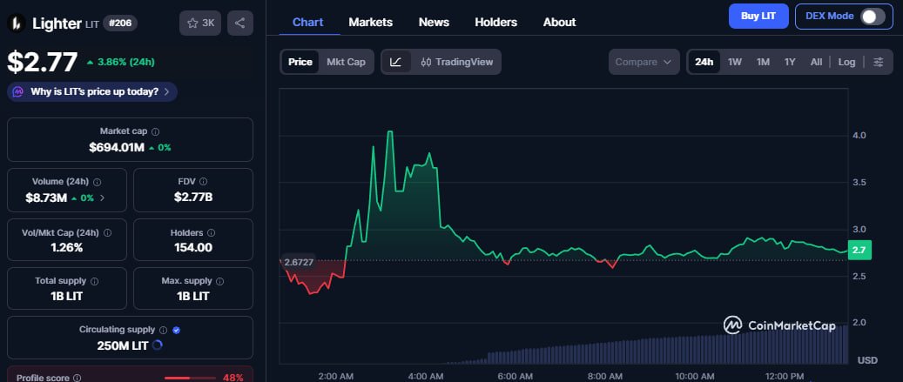Open the Markets tab

371,23
